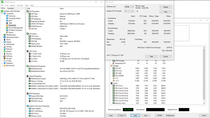Open the Help menu

[x=32, y=5]
